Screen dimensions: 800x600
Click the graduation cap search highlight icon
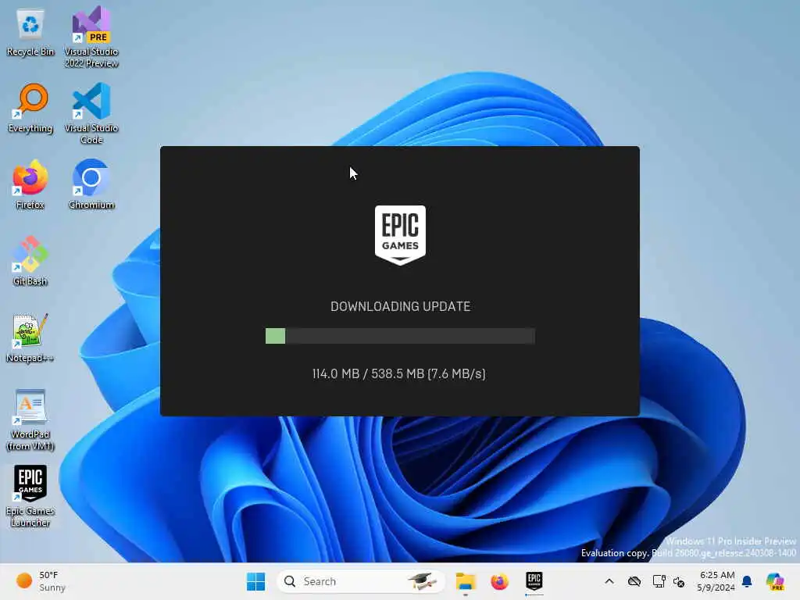(423, 581)
